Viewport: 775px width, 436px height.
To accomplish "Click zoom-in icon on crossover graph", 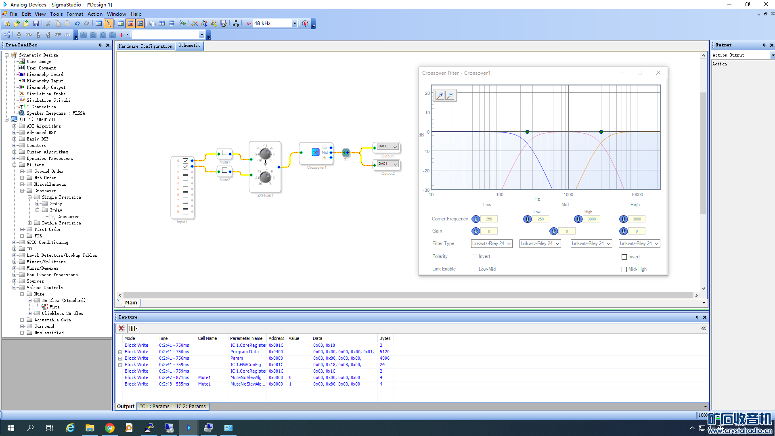I will (x=440, y=96).
